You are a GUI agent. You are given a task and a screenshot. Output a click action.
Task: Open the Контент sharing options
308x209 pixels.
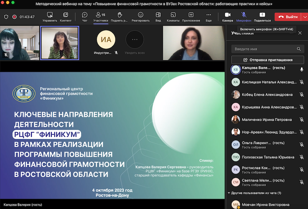(x=66, y=17)
